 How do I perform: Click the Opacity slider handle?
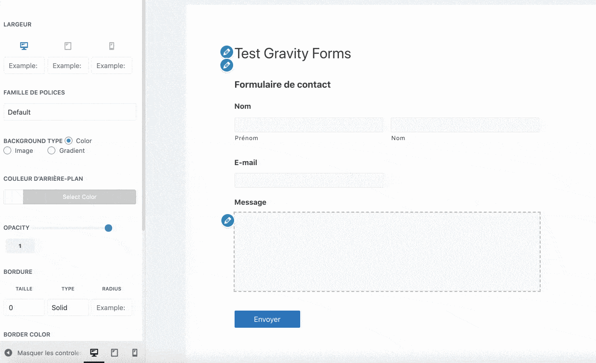click(x=109, y=228)
